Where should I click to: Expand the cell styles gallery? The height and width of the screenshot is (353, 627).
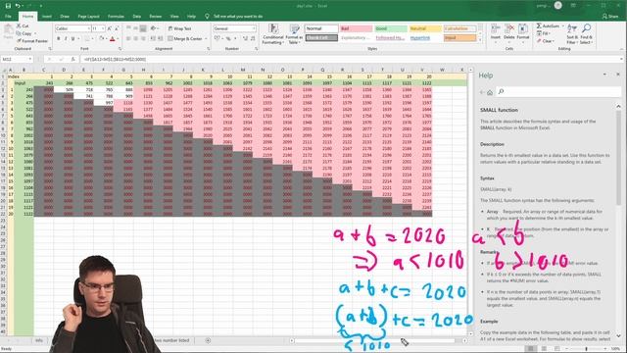click(480, 40)
